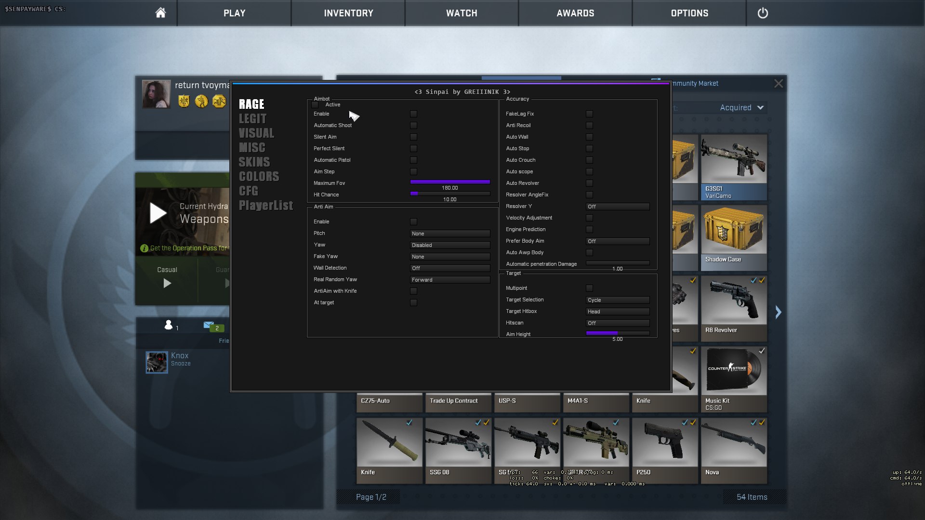The height and width of the screenshot is (520, 925).
Task: Select the Music Kit CS:GO item
Action: [734, 379]
